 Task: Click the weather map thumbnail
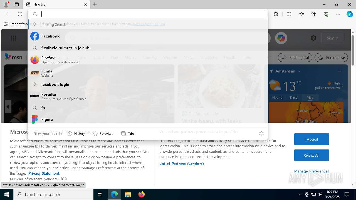pyautogui.click(x=306, y=112)
